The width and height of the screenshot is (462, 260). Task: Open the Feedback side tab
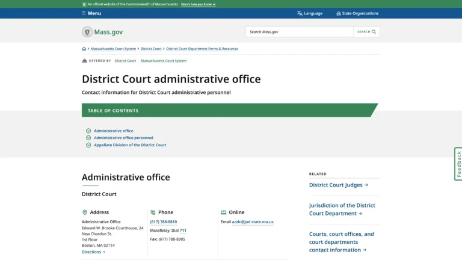[x=458, y=164]
